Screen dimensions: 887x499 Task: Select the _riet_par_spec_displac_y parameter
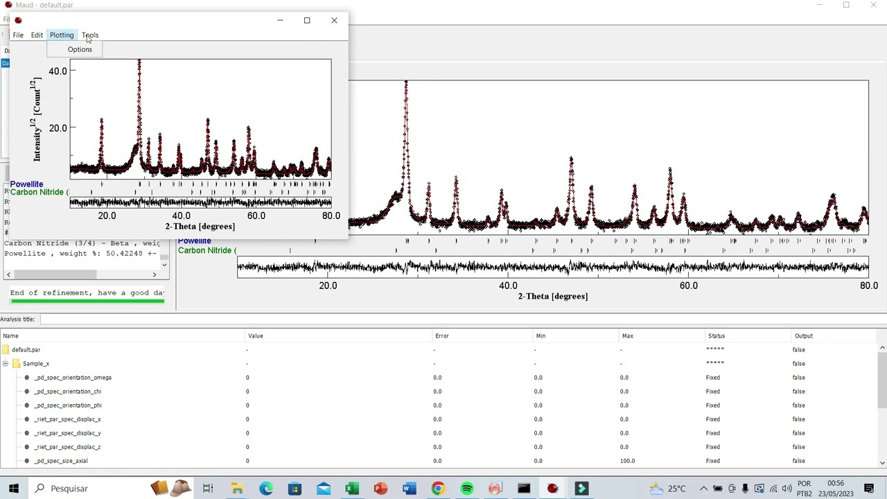pyautogui.click(x=68, y=432)
